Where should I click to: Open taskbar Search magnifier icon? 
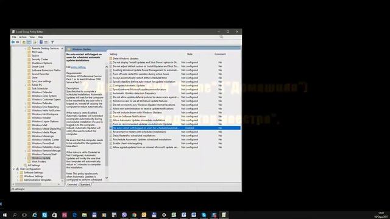coord(15,215)
